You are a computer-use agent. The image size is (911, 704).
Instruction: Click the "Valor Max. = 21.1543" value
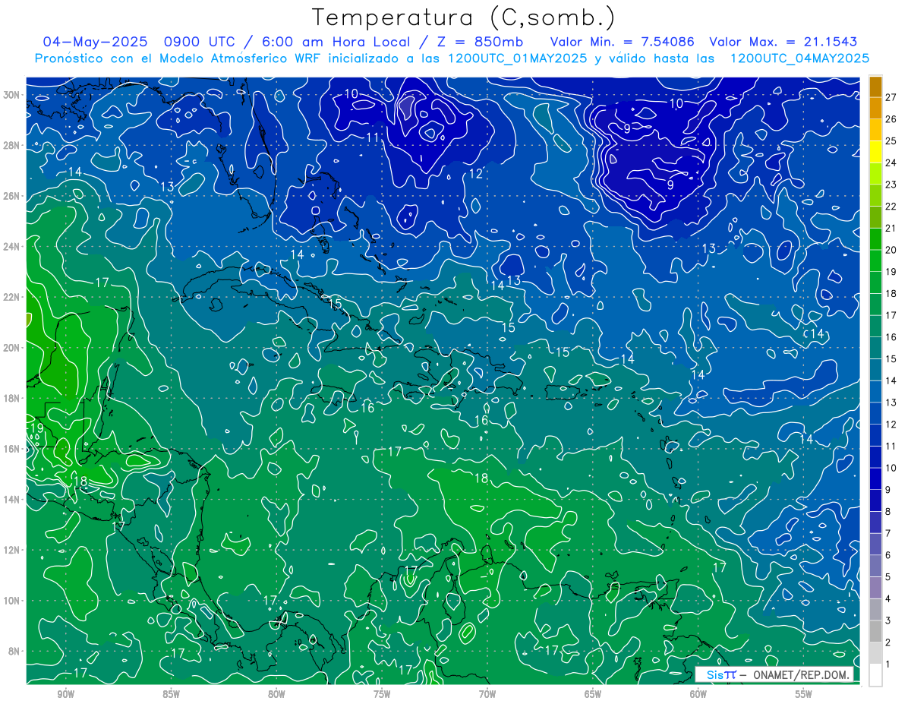coord(783,42)
